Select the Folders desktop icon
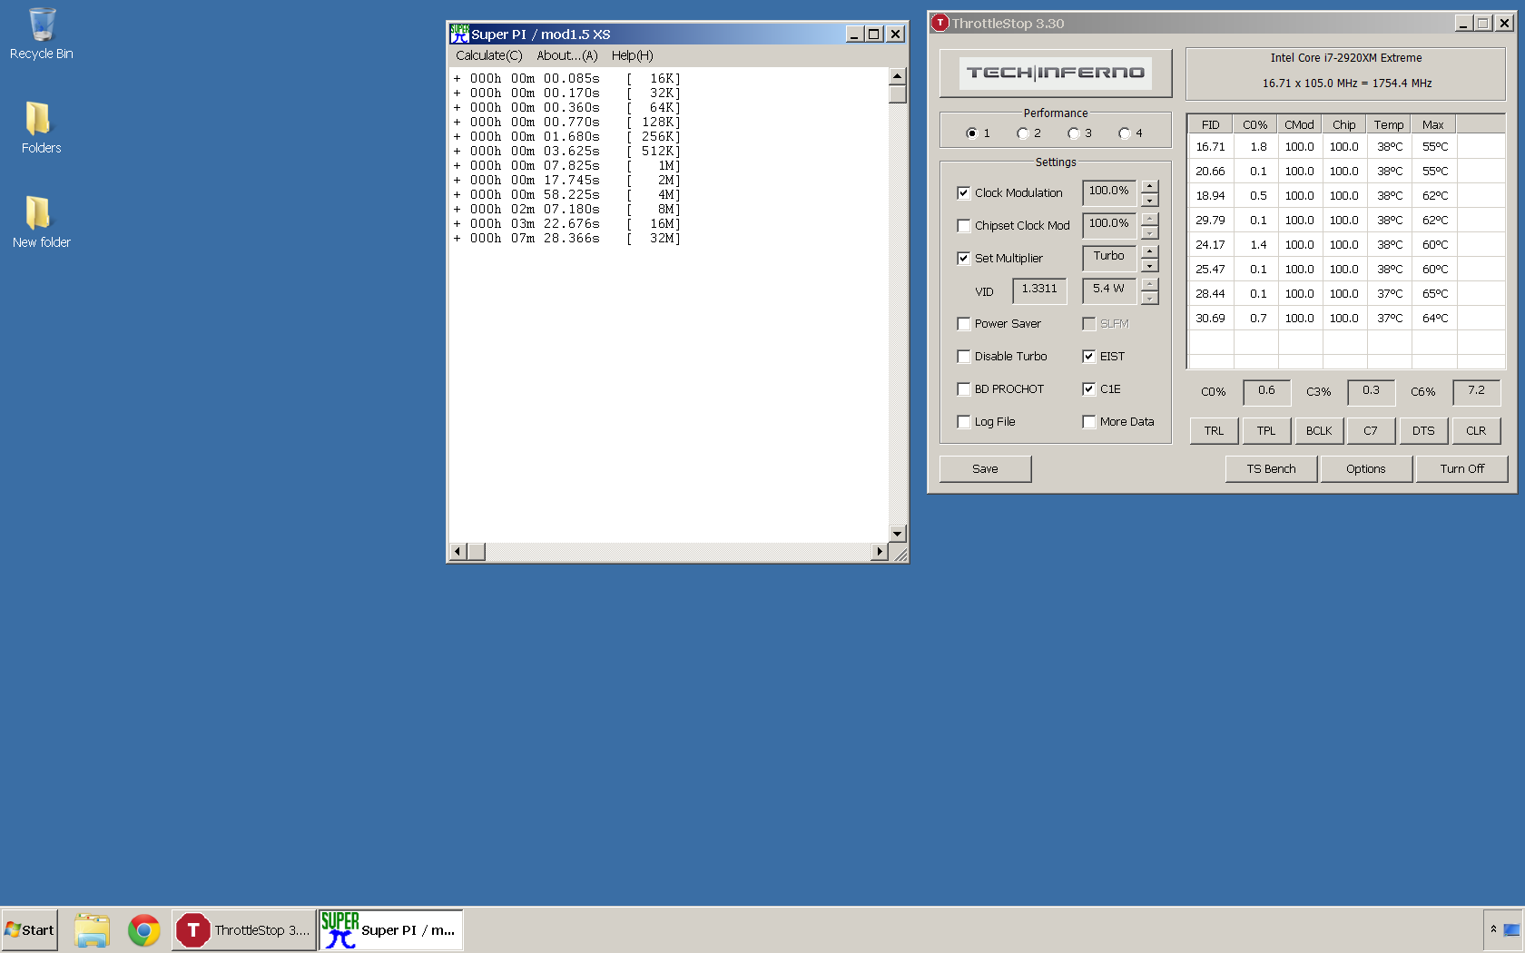 [41, 128]
